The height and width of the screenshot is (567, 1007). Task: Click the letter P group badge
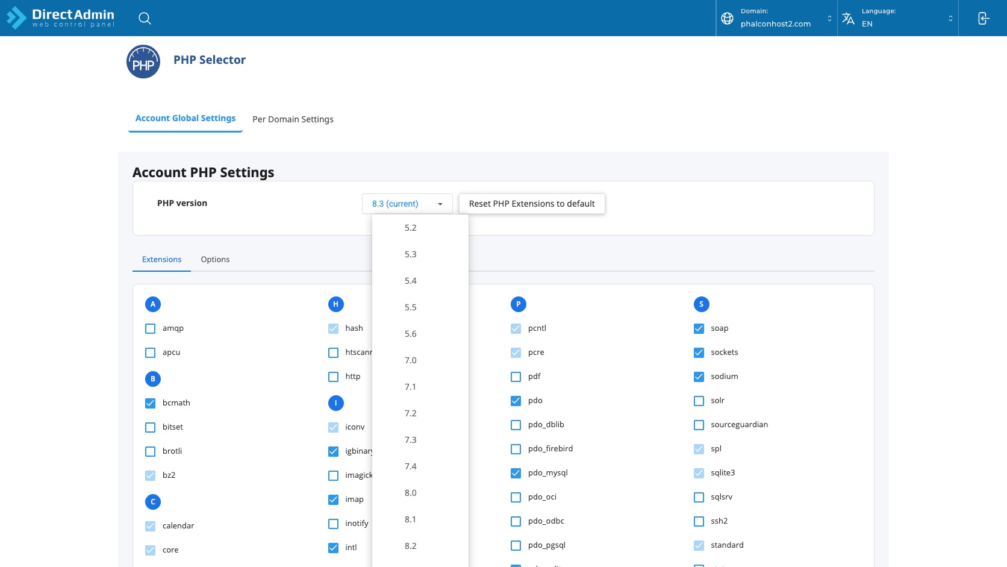click(519, 304)
